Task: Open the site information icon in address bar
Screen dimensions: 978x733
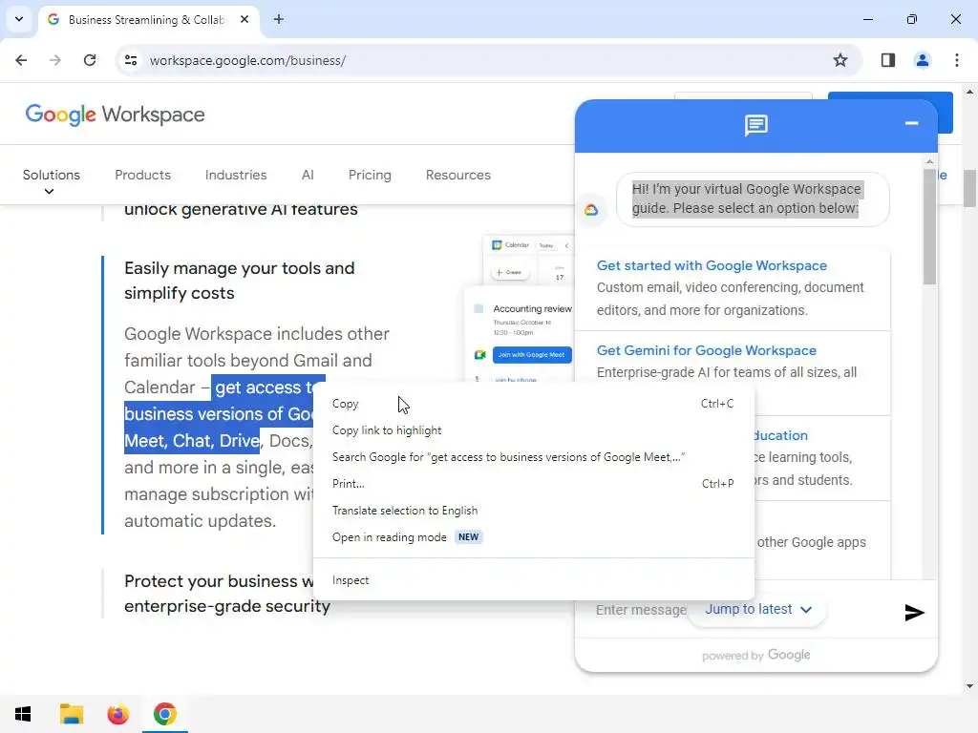Action: [x=131, y=60]
